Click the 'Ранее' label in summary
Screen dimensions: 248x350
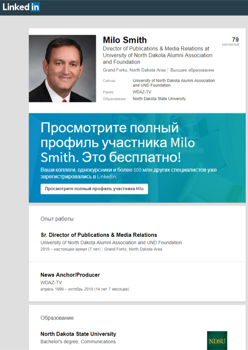coord(108,92)
